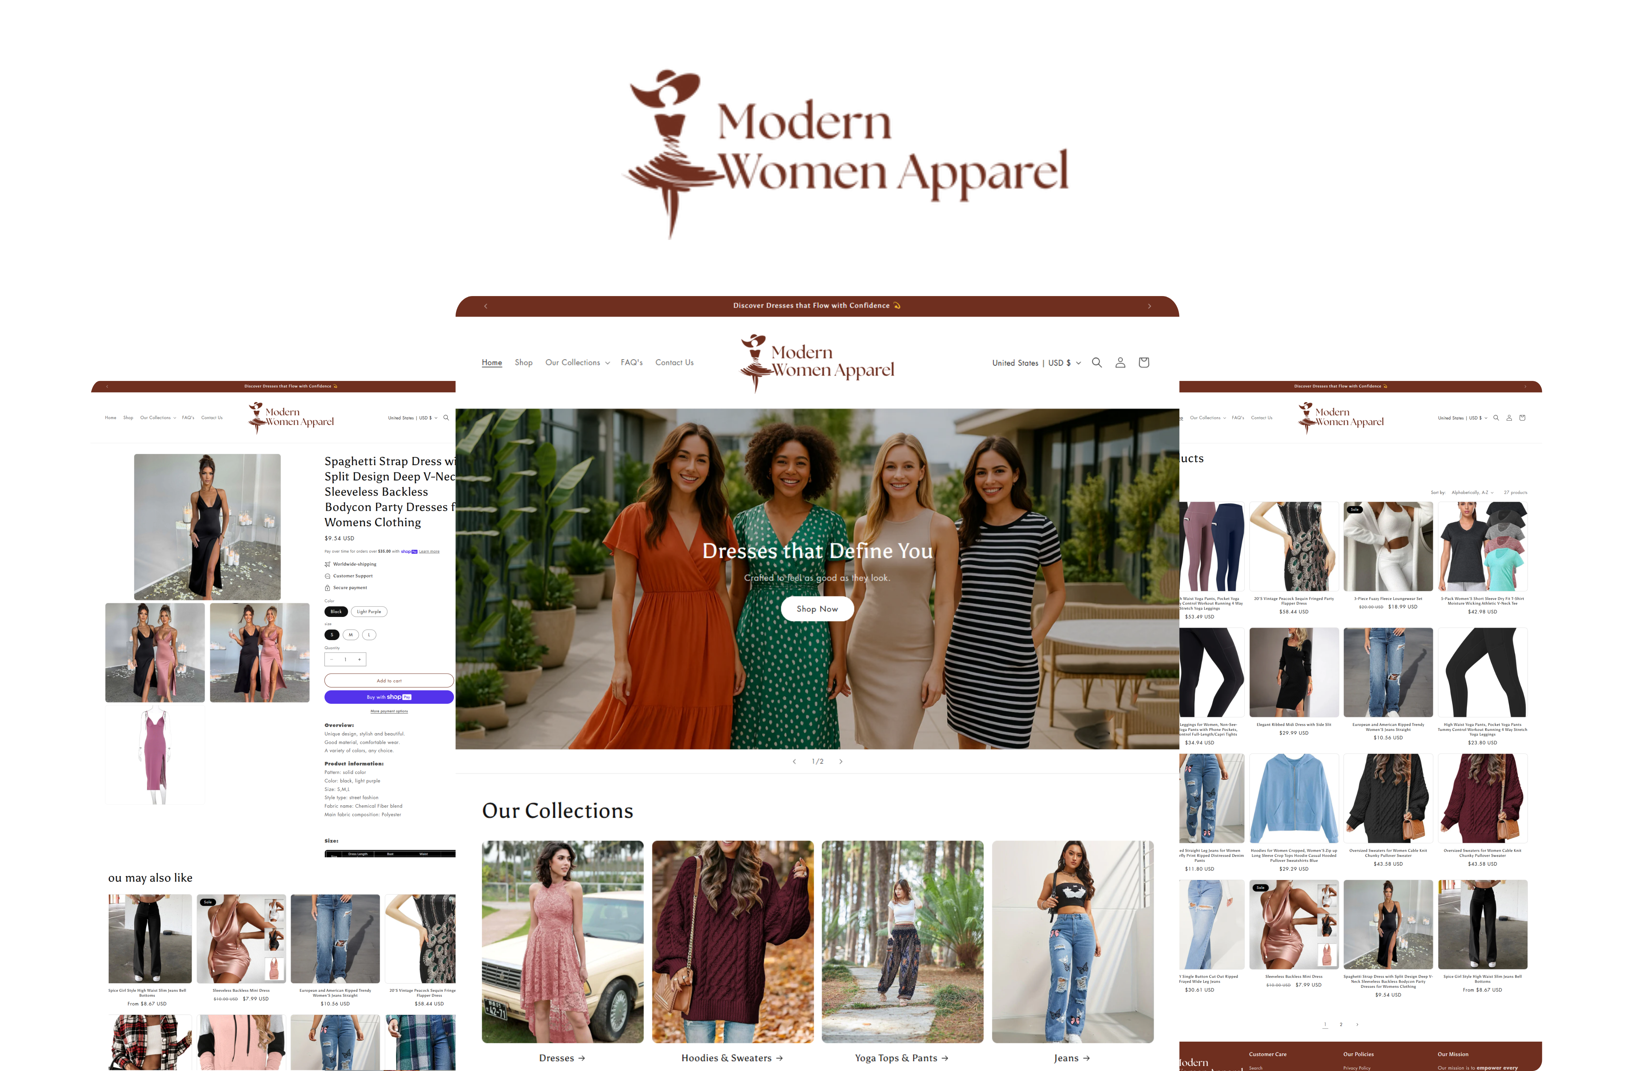Image resolution: width=1632 pixels, height=1071 pixels.
Task: Go to next announcement in center banner
Action: point(1149,306)
